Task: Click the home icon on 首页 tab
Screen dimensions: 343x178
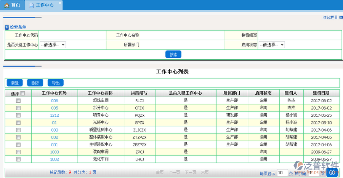Action: pyautogui.click(x=6, y=5)
